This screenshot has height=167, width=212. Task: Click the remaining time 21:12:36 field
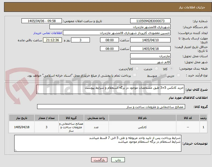pyautogui.click(x=52, y=40)
